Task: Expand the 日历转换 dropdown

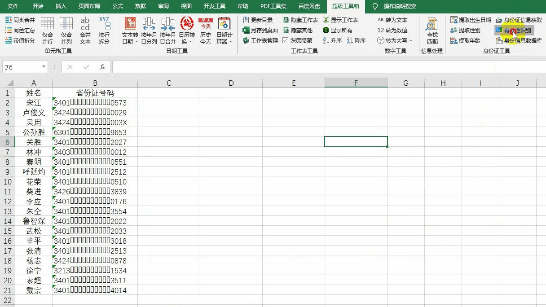Action: (x=190, y=42)
